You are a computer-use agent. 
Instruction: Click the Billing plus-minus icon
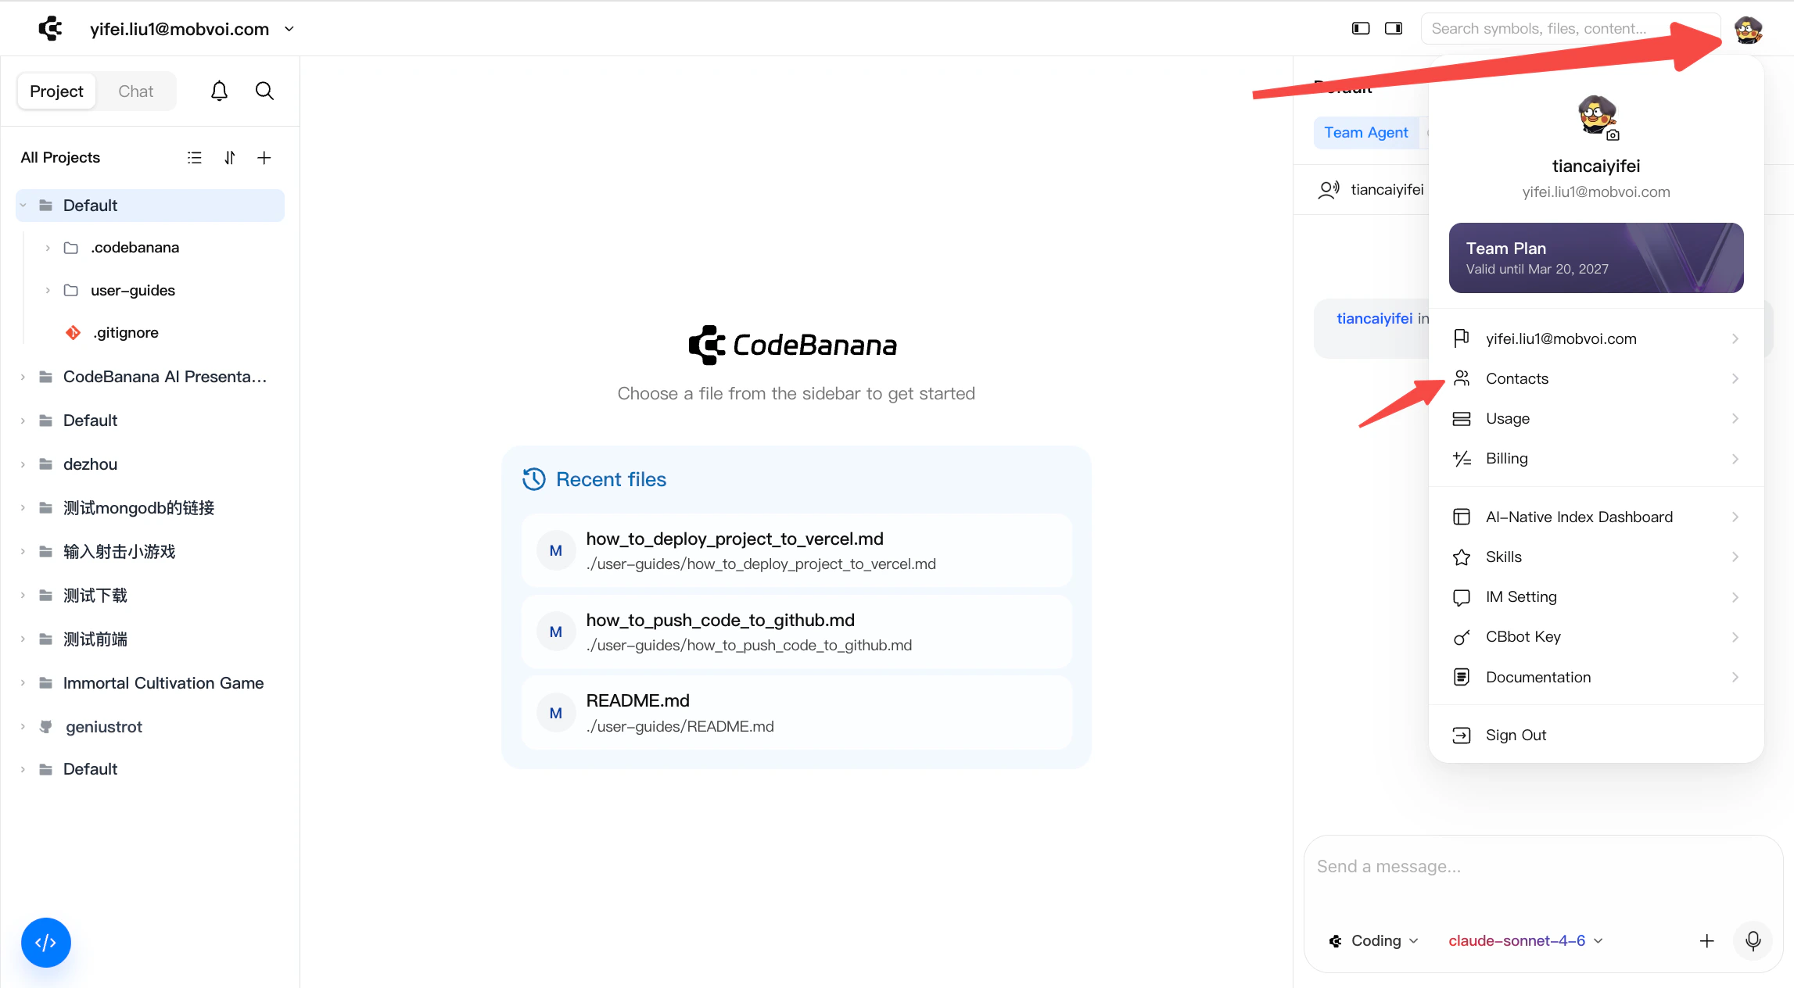1461,459
